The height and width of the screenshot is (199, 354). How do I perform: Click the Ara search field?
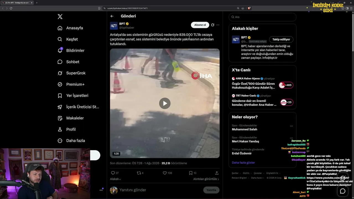[x=262, y=17]
